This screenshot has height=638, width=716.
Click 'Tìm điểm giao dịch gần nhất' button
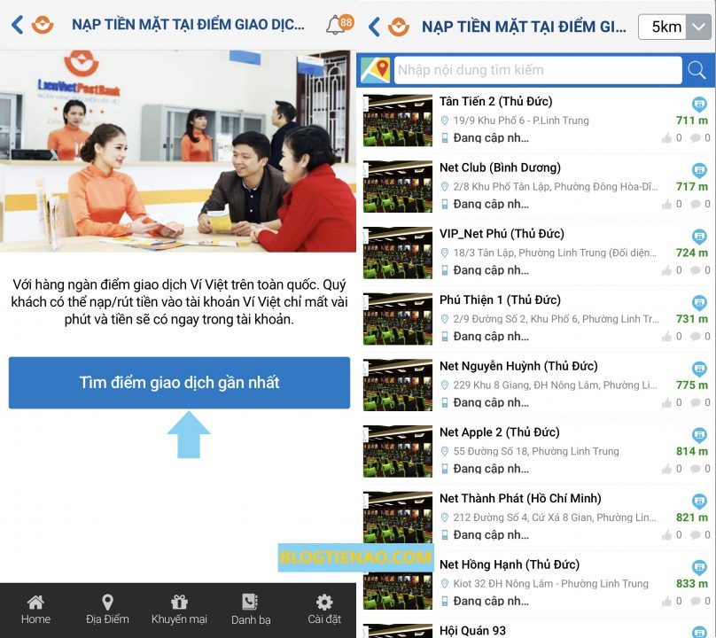[x=180, y=383]
